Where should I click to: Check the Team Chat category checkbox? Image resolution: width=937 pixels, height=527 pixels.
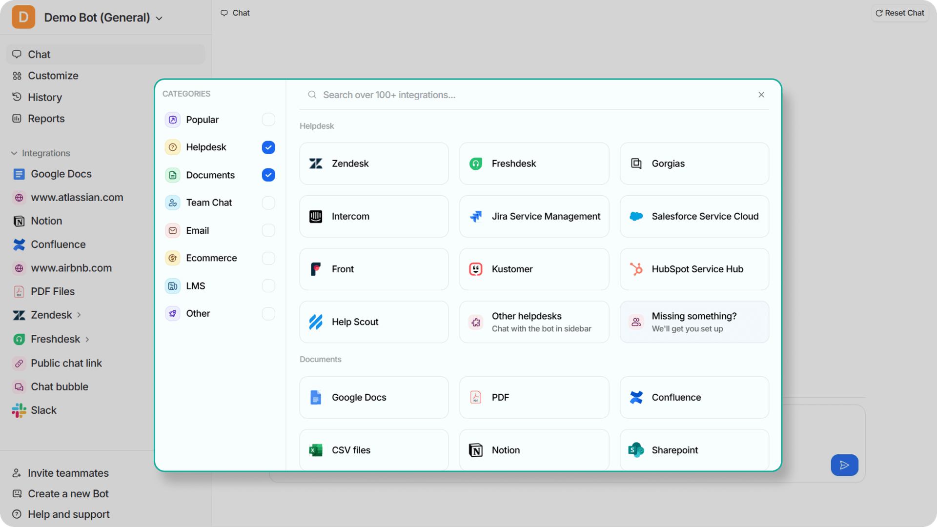[x=268, y=203]
